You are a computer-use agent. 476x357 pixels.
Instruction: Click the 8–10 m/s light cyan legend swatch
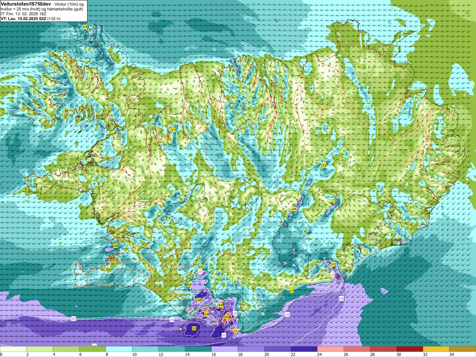coord(119,349)
